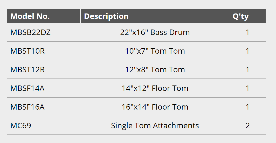276x143 pixels.
Task: Click the Model No. column header
Action: pos(30,16)
